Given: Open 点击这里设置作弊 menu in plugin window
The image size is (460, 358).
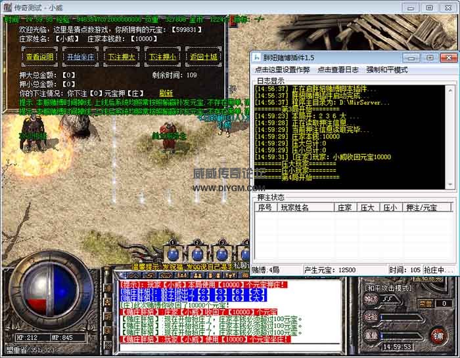Looking at the screenshot, I should (282, 70).
